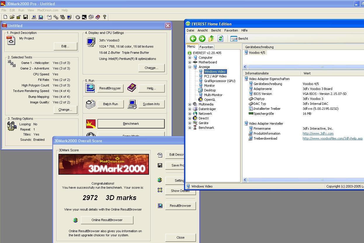Viewport: 364px width, 243px height.
Task: Click the Bericht report toolbar button
Action: pos(239,39)
